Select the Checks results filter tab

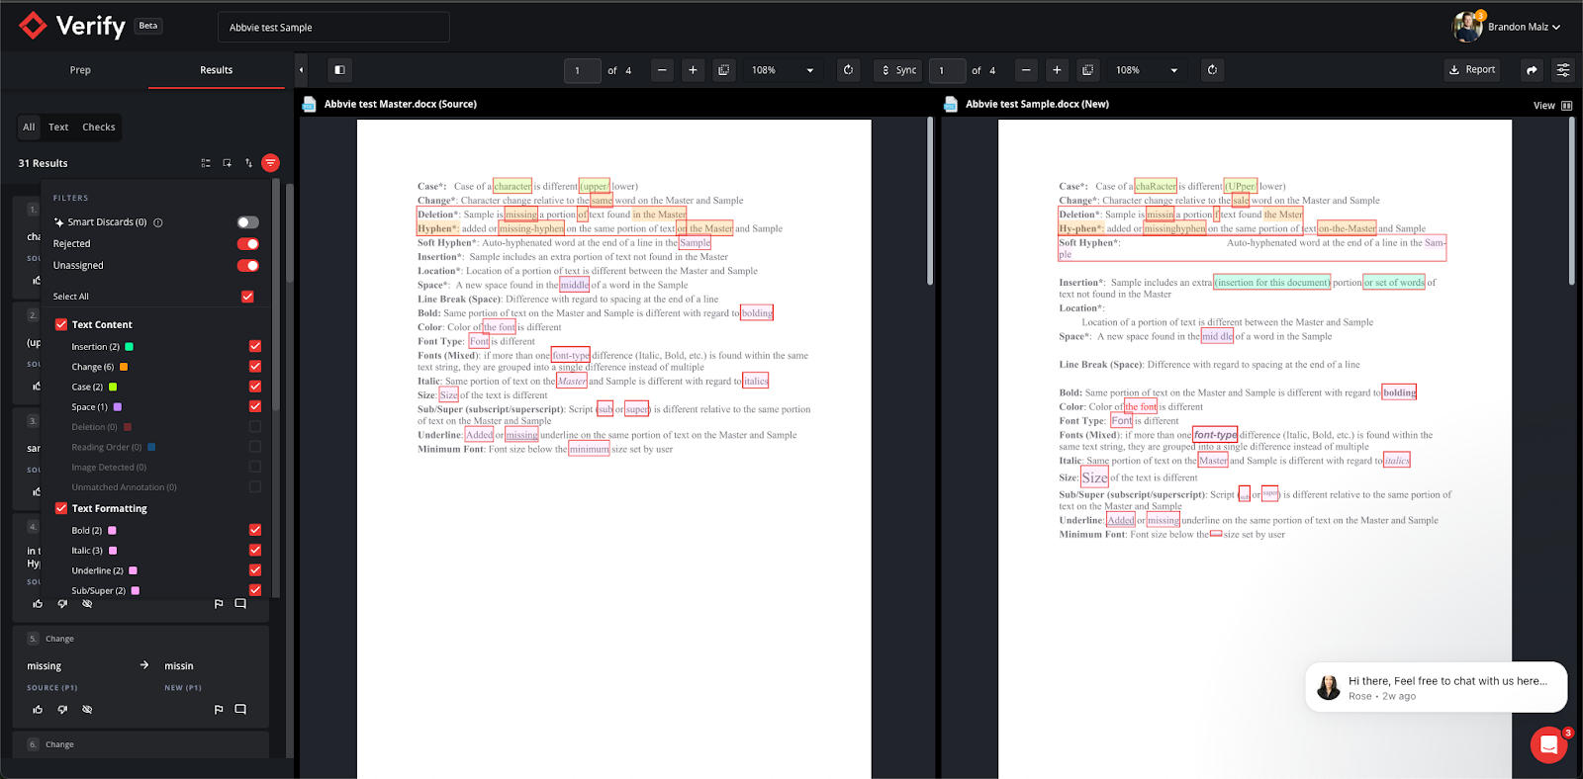click(99, 127)
